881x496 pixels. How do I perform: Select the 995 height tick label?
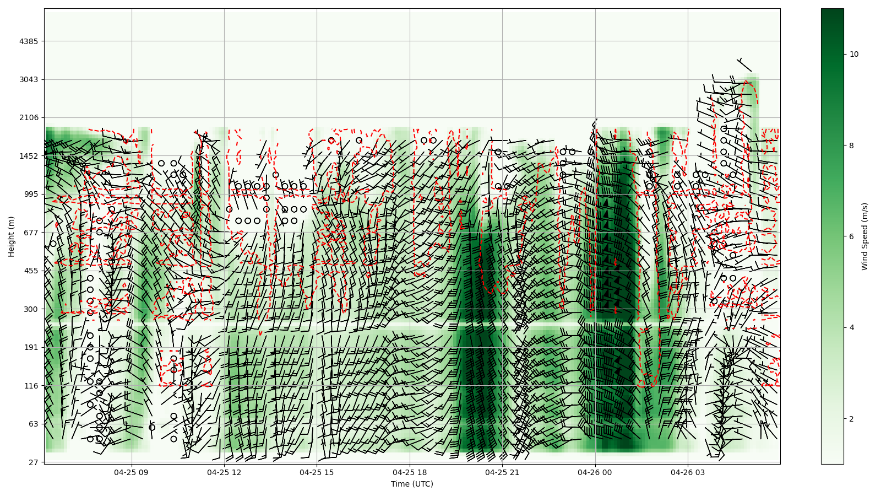coord(31,194)
